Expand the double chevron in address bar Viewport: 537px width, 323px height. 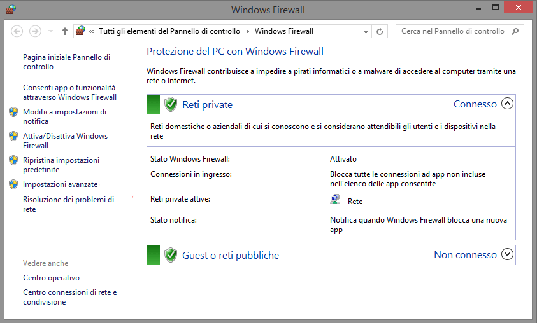click(x=91, y=31)
